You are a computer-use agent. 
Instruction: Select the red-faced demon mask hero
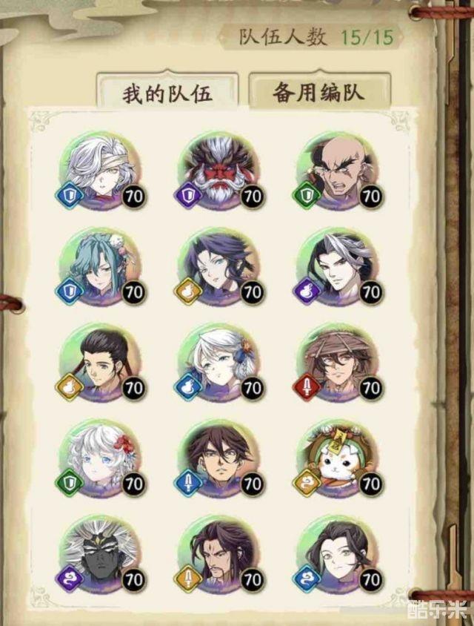pyautogui.click(x=220, y=171)
